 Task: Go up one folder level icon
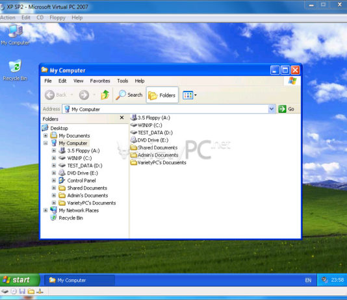click(105, 95)
